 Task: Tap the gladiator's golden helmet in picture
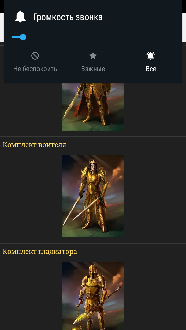tap(93, 272)
